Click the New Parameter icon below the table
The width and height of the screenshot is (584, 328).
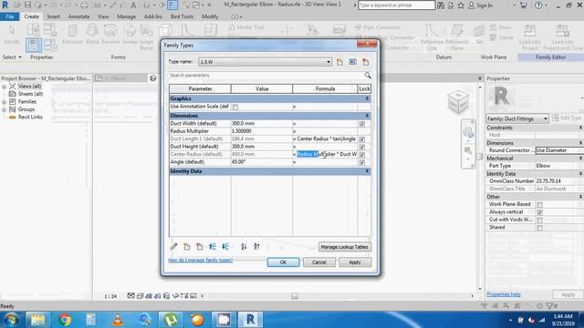[186, 247]
